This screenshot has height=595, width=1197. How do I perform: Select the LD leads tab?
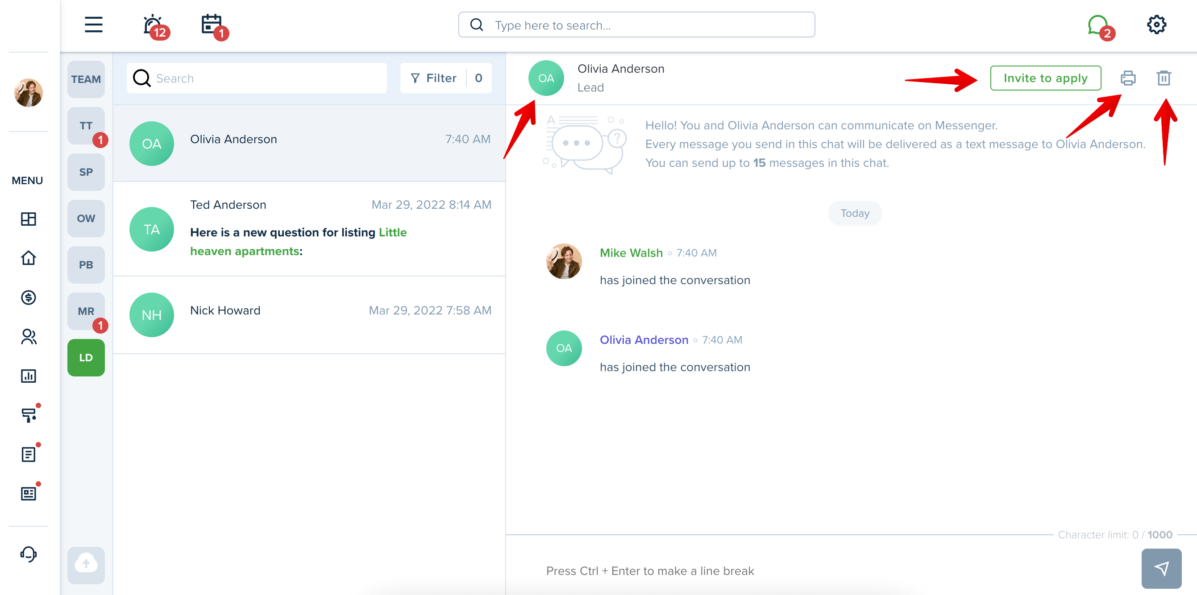[86, 358]
